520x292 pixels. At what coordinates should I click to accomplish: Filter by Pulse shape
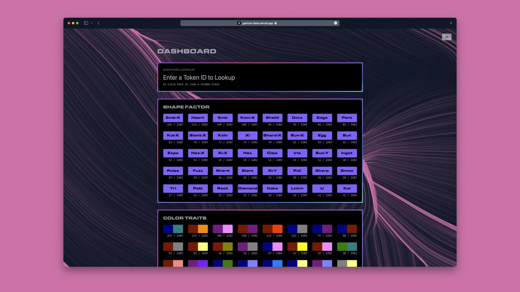[173, 171]
